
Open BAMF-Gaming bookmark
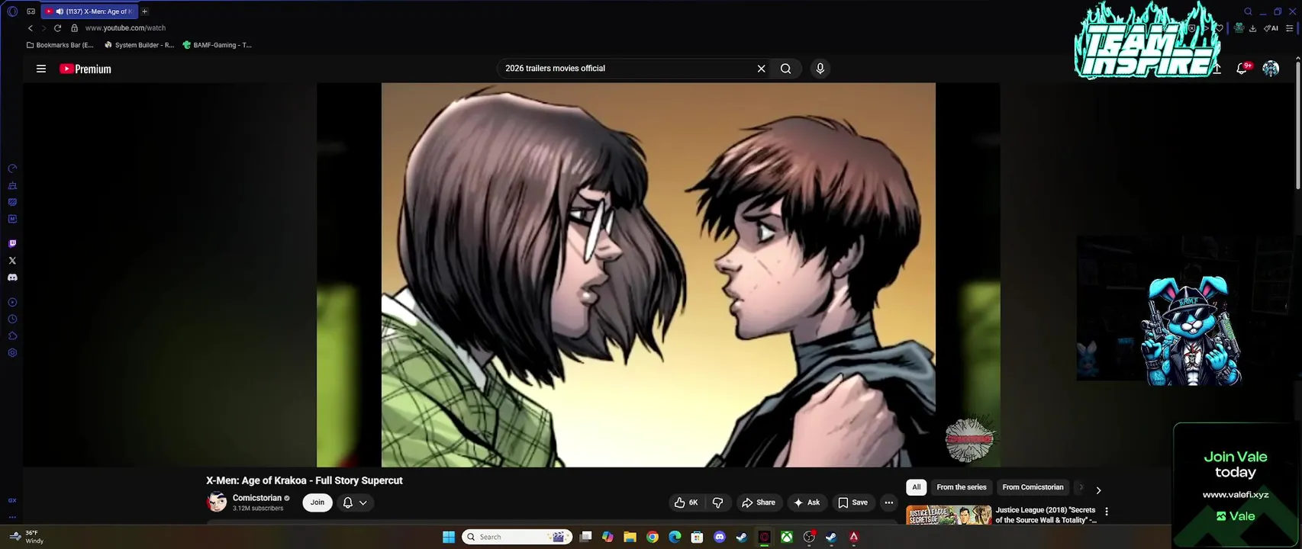pos(218,45)
